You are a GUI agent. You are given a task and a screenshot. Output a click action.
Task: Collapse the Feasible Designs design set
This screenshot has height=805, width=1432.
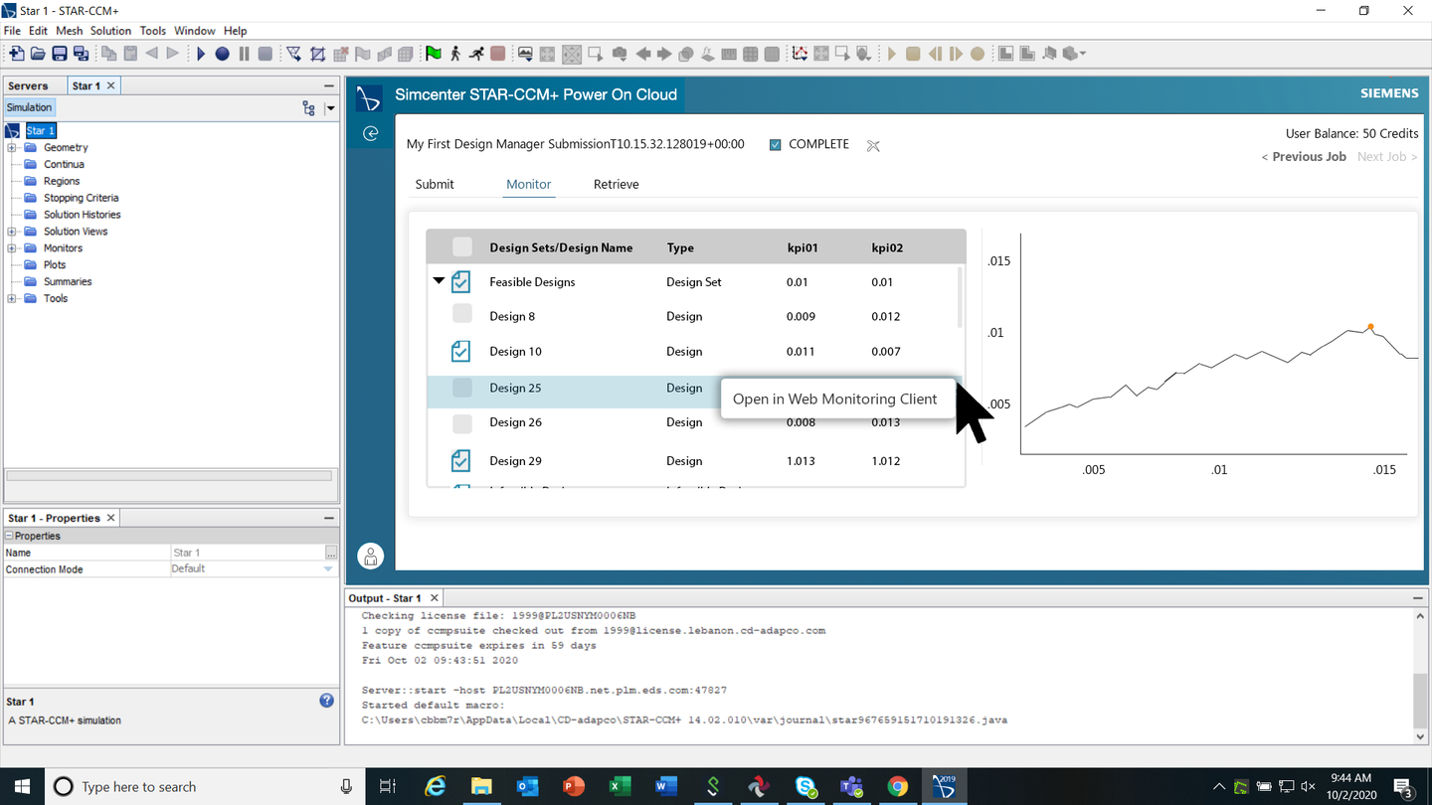439,281
